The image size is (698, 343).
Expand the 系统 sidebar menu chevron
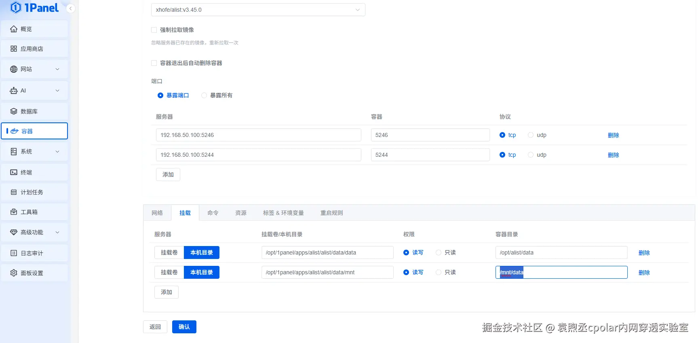[57, 152]
